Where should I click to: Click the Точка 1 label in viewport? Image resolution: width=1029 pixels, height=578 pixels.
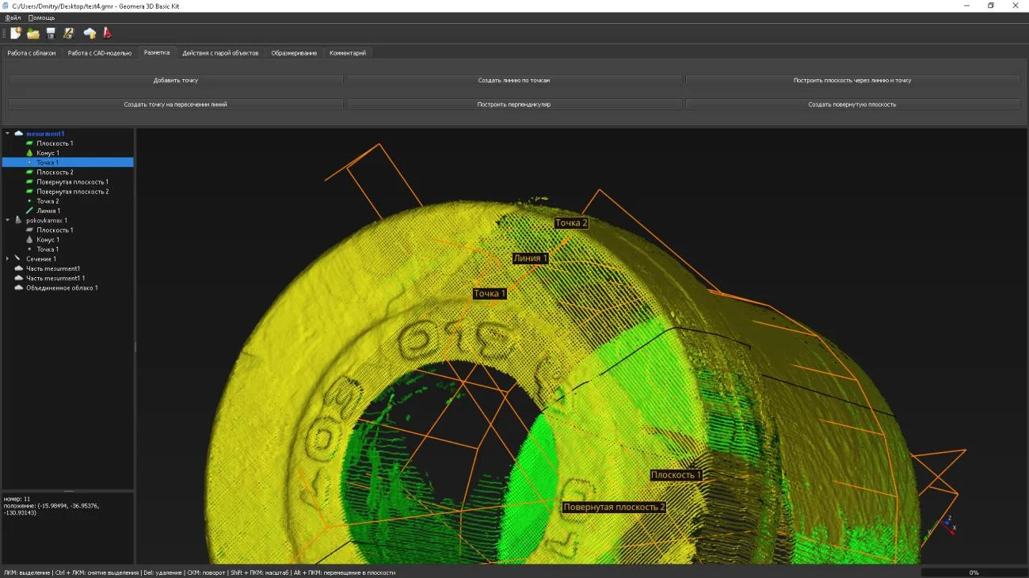(x=490, y=294)
